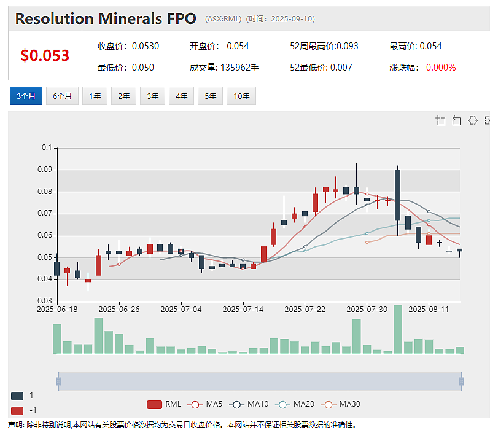498x433 pixels.
Task: Click the (ASX:RML) ticker text
Action: tap(224, 19)
